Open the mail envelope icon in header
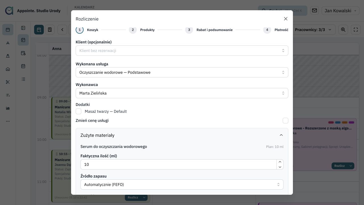364x205 pixels. click(x=315, y=11)
